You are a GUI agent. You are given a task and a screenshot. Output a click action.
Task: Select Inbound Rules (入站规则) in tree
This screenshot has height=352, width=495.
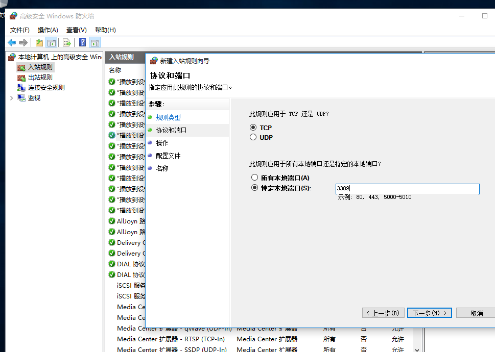point(40,67)
